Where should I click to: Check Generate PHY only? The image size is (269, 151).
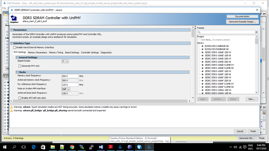(20, 66)
